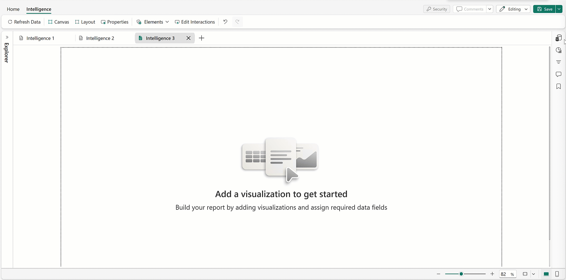566x280 pixels.
Task: Click the Undo arrow
Action: point(225,22)
